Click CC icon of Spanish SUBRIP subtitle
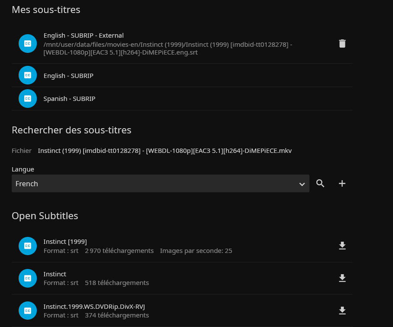The image size is (393, 327). click(x=28, y=99)
